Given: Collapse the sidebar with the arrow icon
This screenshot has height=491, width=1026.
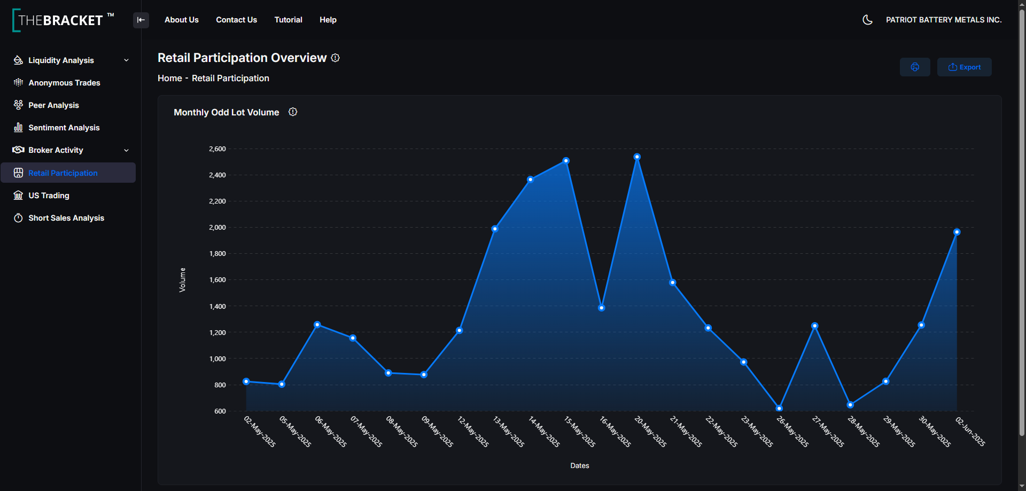Looking at the screenshot, I should tap(141, 20).
